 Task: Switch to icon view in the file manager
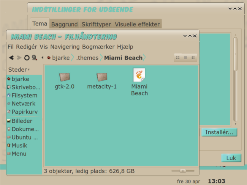[178, 58]
